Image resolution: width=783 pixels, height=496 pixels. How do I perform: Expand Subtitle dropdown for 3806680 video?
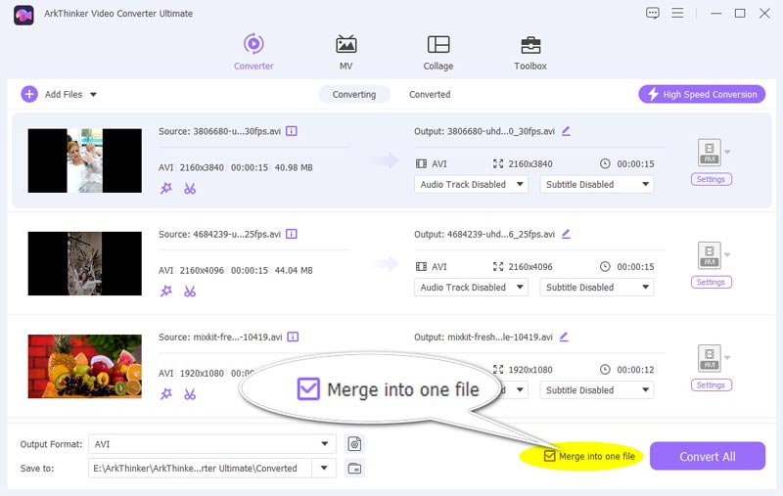596,184
